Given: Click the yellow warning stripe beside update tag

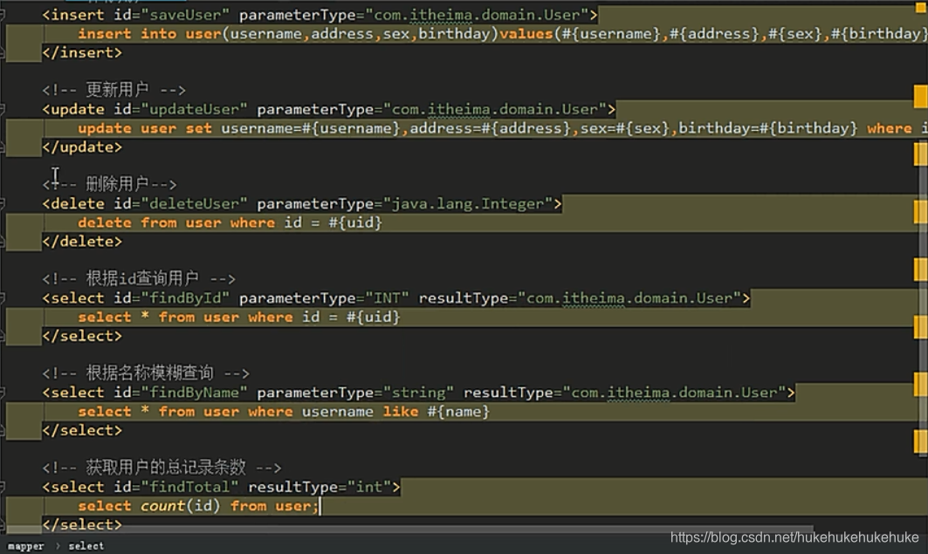Looking at the screenshot, I should pyautogui.click(x=920, y=97).
